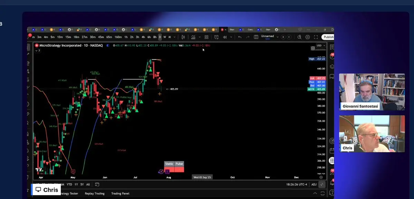Expand the collapsed indicators legend showing 7

click(38, 51)
